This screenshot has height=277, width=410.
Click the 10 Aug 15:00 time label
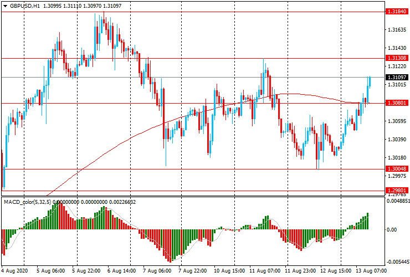[229, 270]
